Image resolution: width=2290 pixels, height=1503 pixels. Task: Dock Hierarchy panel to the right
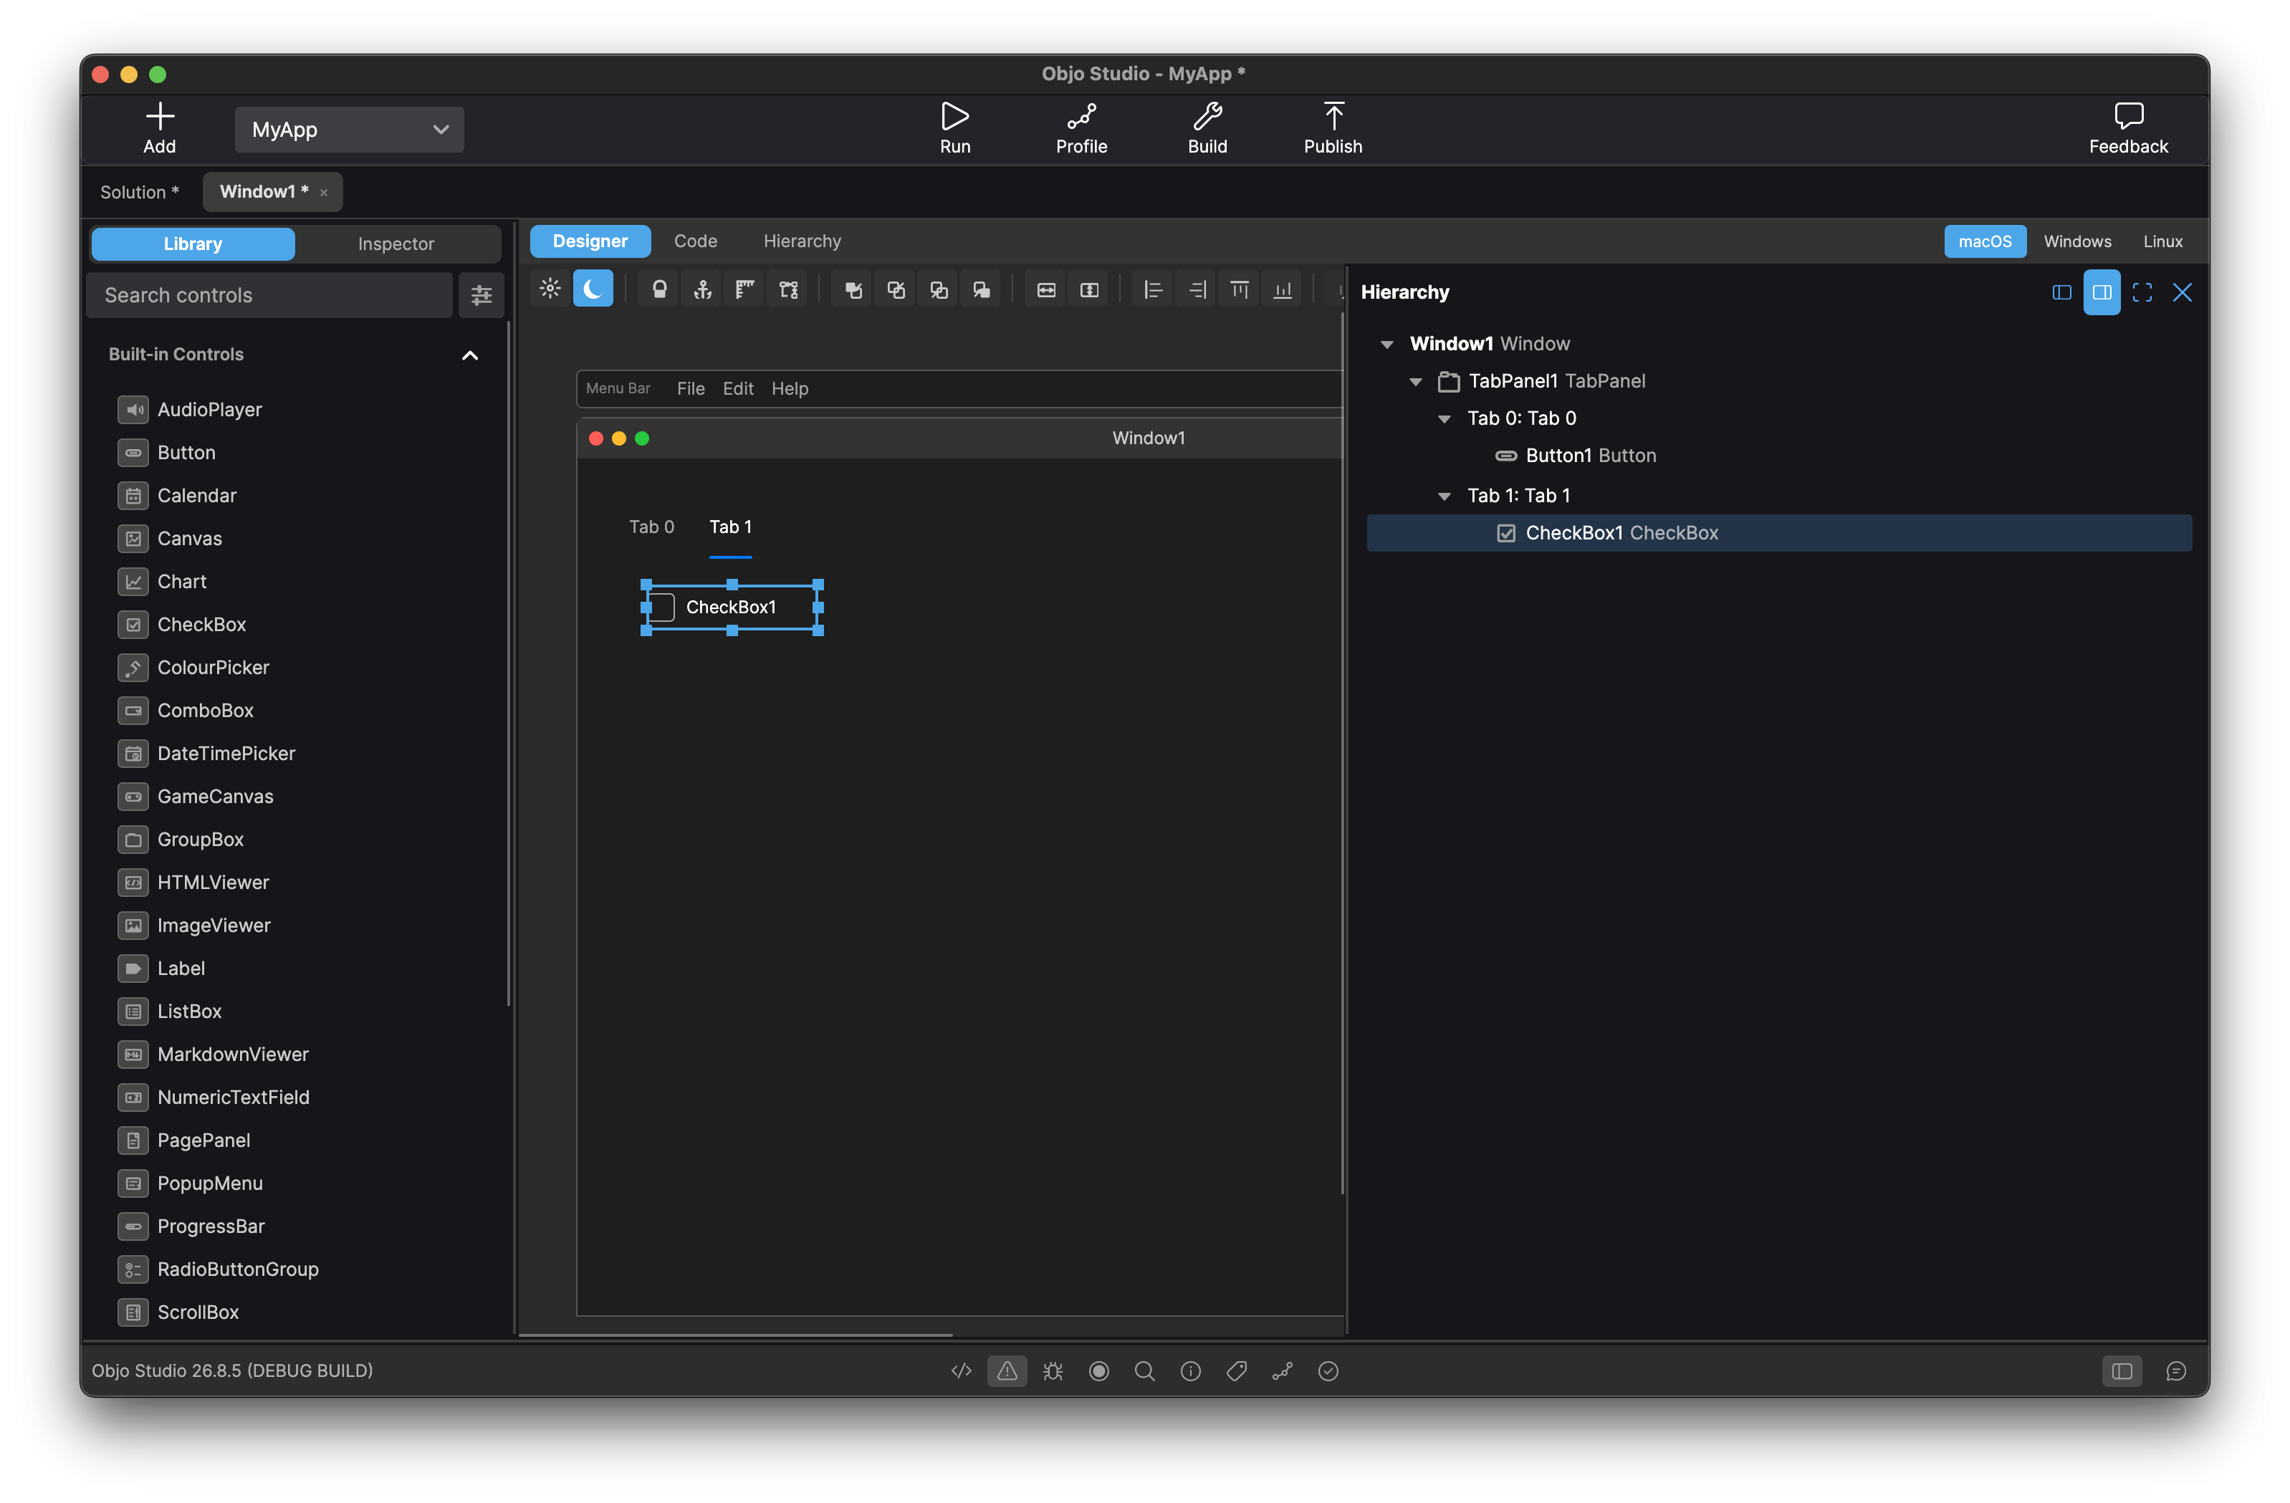2102,292
